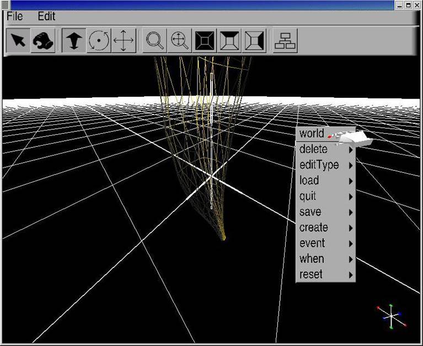Choose reset in the world menu
Viewport: 423px width, 346px height.
pyautogui.click(x=325, y=274)
